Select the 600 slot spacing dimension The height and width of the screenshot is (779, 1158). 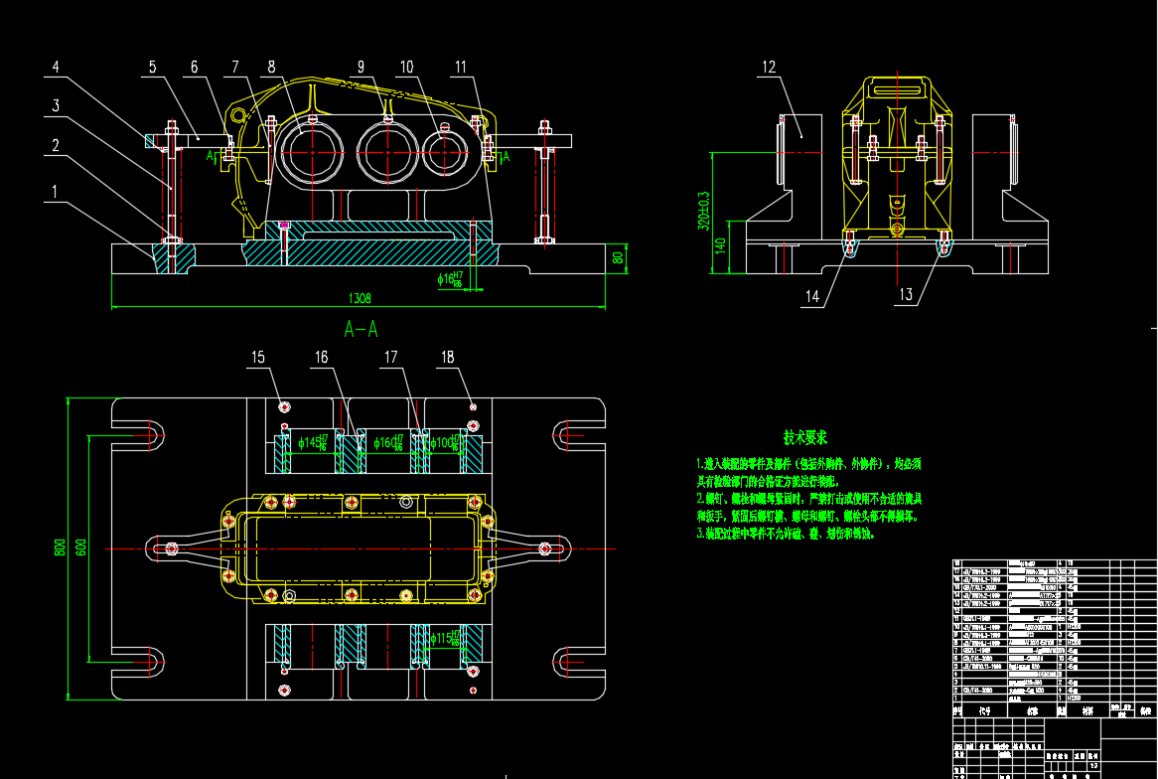click(81, 547)
